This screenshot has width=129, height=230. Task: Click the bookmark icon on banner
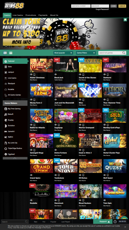point(125,20)
